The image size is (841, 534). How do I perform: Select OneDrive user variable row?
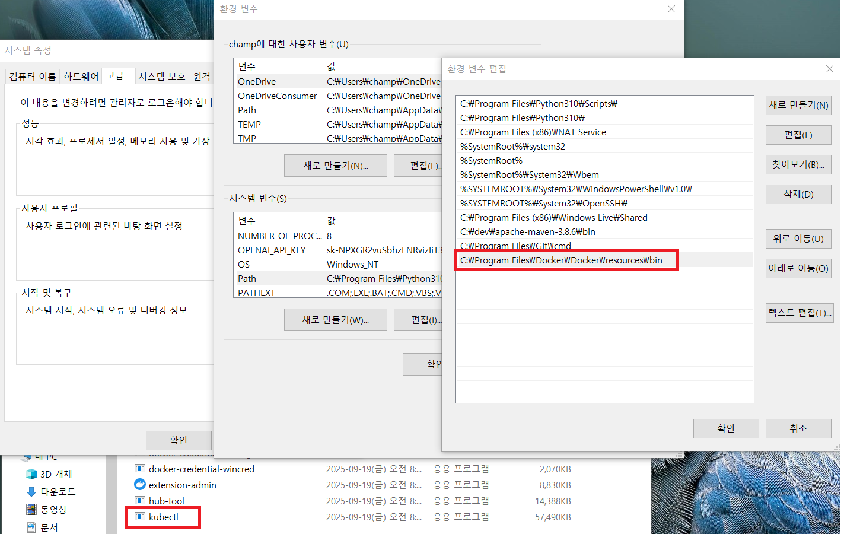338,81
